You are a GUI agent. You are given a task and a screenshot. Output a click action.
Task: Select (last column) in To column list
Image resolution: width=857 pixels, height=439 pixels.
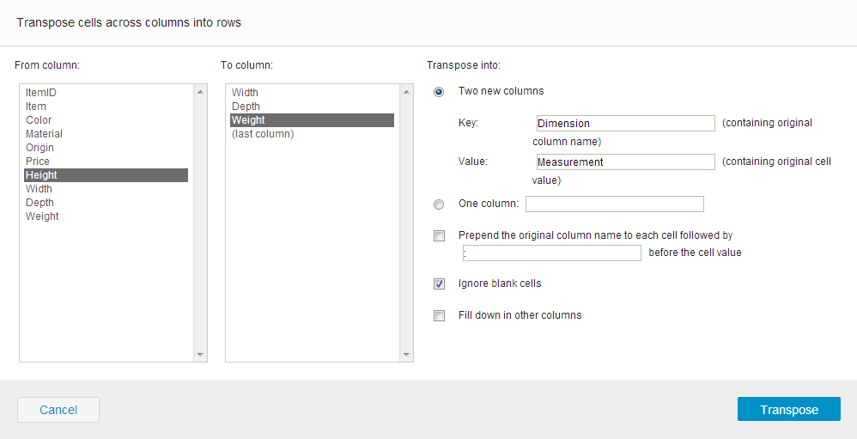(263, 134)
